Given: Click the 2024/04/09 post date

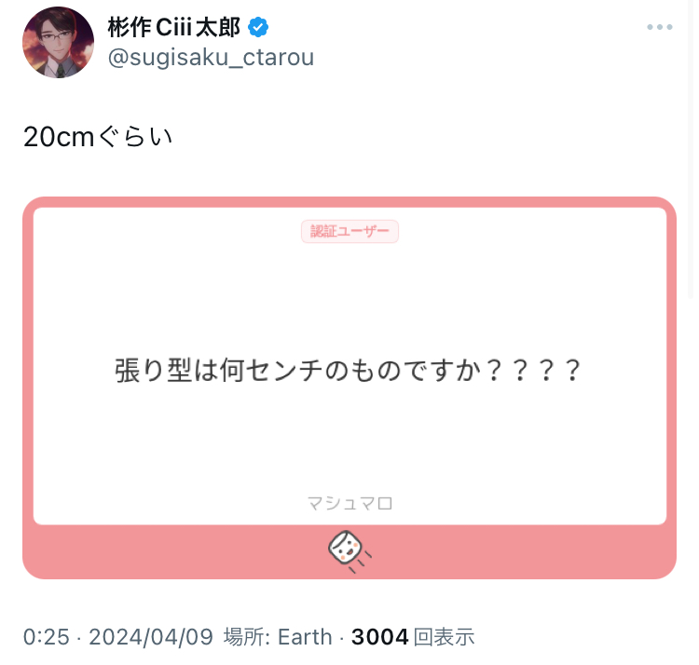Looking at the screenshot, I should 151,637.
